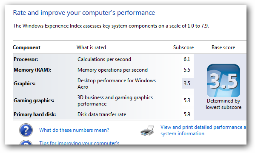Select the Processor row label

coord(26,59)
